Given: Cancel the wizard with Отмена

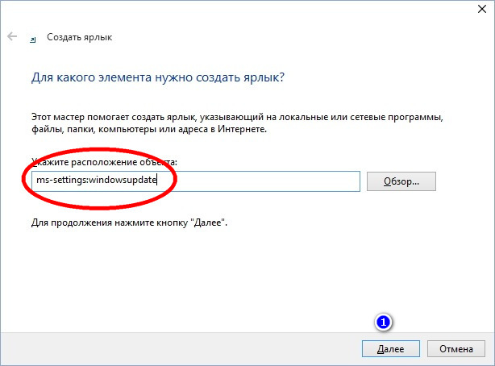Looking at the screenshot, I should (x=456, y=348).
